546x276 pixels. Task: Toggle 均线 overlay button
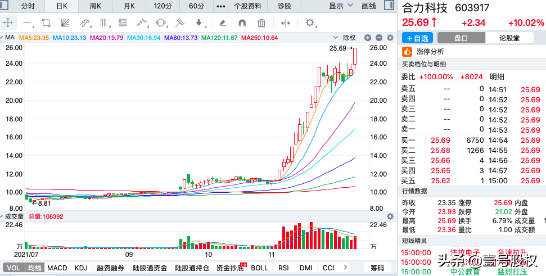click(34, 268)
